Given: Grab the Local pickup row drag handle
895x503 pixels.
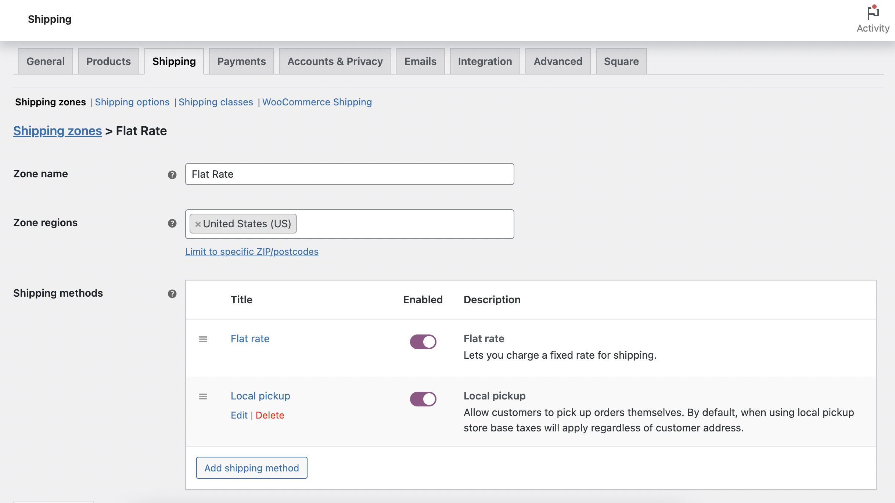Looking at the screenshot, I should click(203, 397).
